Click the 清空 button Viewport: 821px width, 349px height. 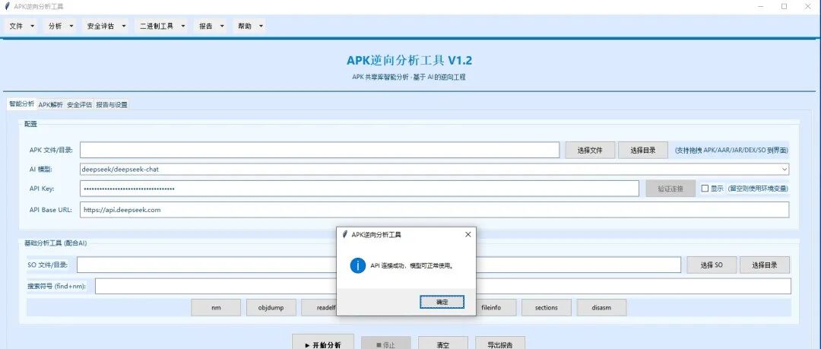(442, 343)
